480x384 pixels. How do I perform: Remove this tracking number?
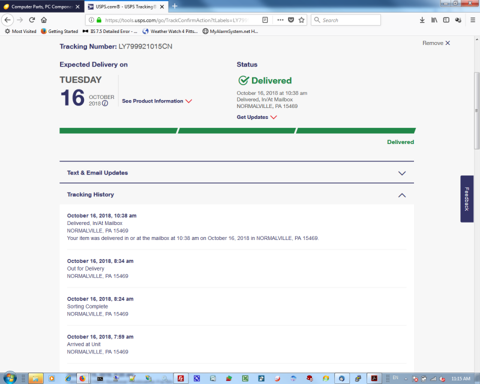click(436, 43)
